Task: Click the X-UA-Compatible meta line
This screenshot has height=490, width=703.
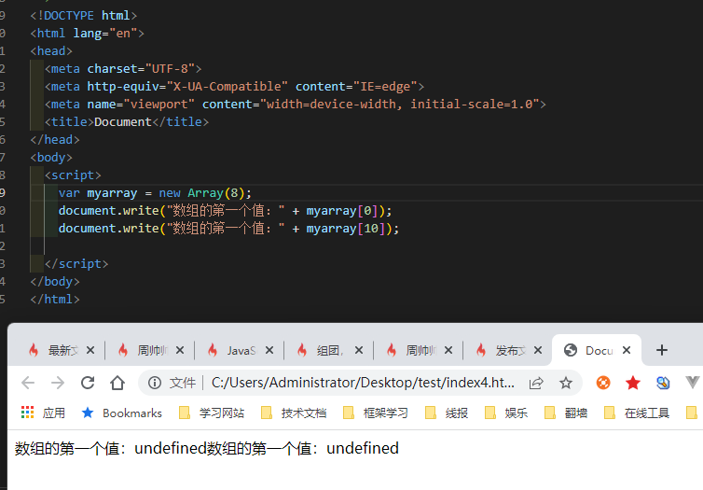Action: (x=234, y=87)
